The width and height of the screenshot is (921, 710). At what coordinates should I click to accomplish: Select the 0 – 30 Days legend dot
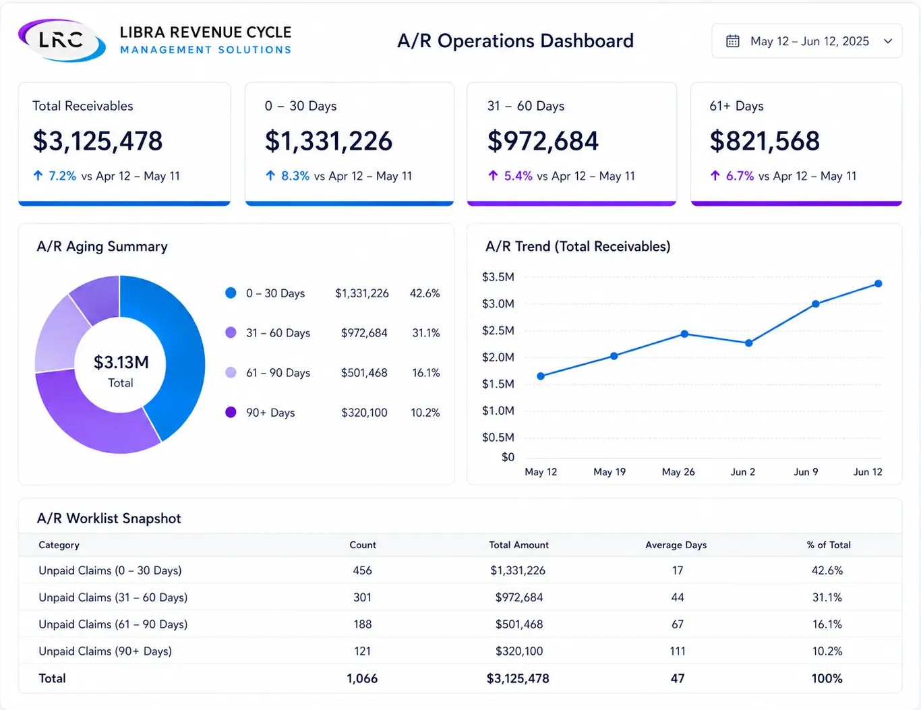coord(231,293)
